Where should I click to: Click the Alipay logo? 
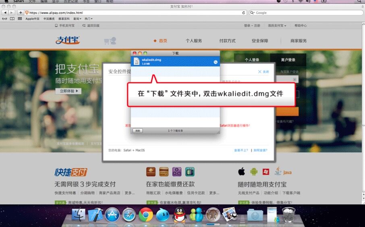pos(68,40)
